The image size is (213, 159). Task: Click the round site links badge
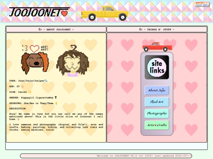pos(157,67)
